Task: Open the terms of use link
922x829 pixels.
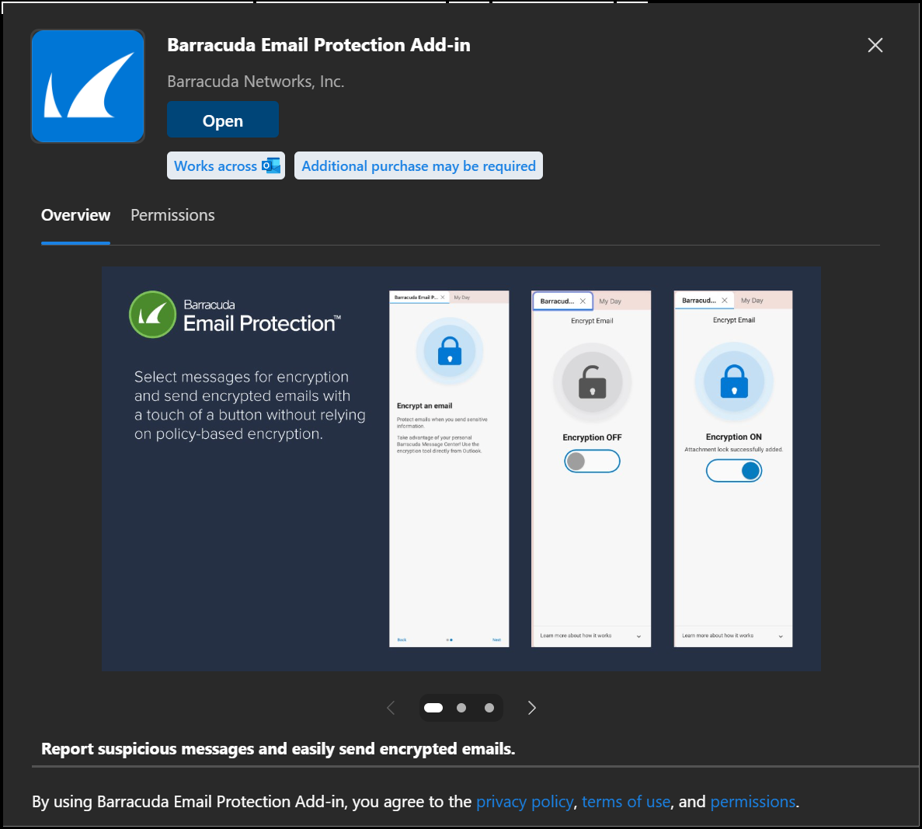Action: [626, 802]
